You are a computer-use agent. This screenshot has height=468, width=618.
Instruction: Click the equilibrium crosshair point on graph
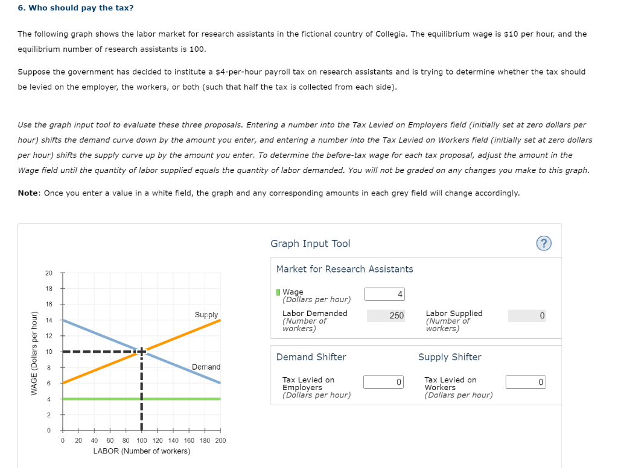[141, 352]
